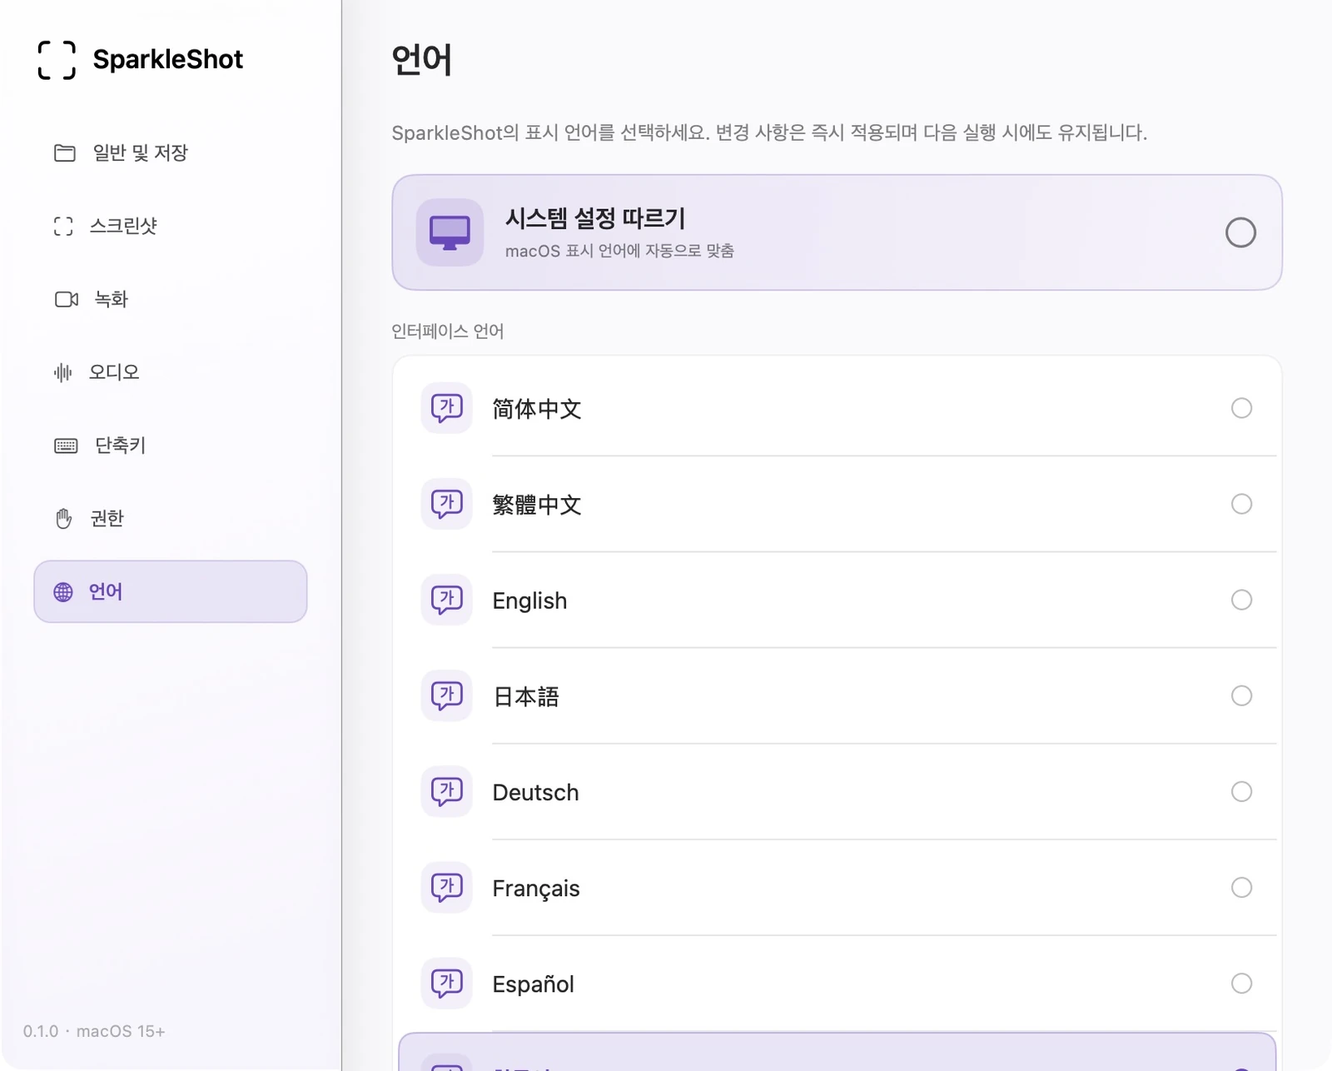This screenshot has width=1332, height=1071.
Task: Click the globe icon beside 언어
Action: click(63, 591)
